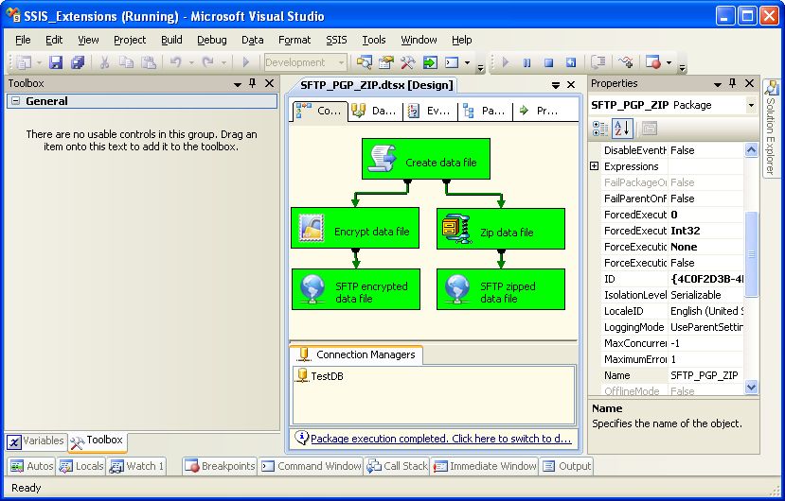Switch Properties to Categorized view

pos(599,129)
